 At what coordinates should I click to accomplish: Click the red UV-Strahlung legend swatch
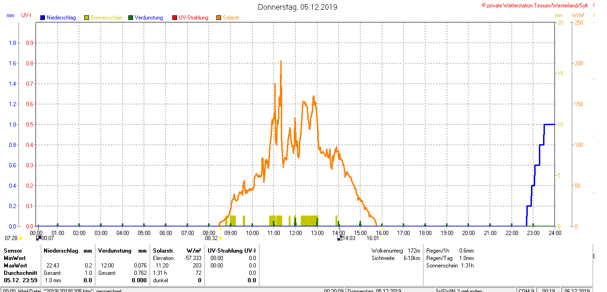click(x=175, y=18)
